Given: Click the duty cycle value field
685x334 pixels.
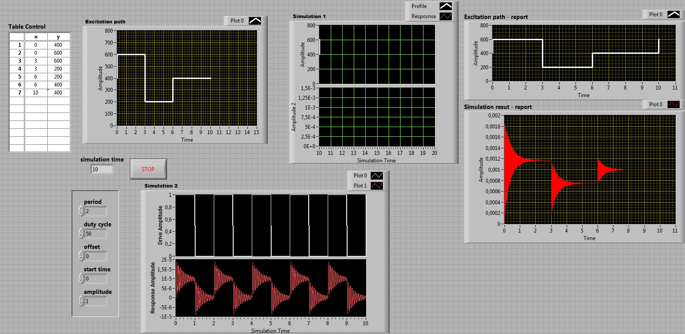Looking at the screenshot, I should [x=96, y=233].
